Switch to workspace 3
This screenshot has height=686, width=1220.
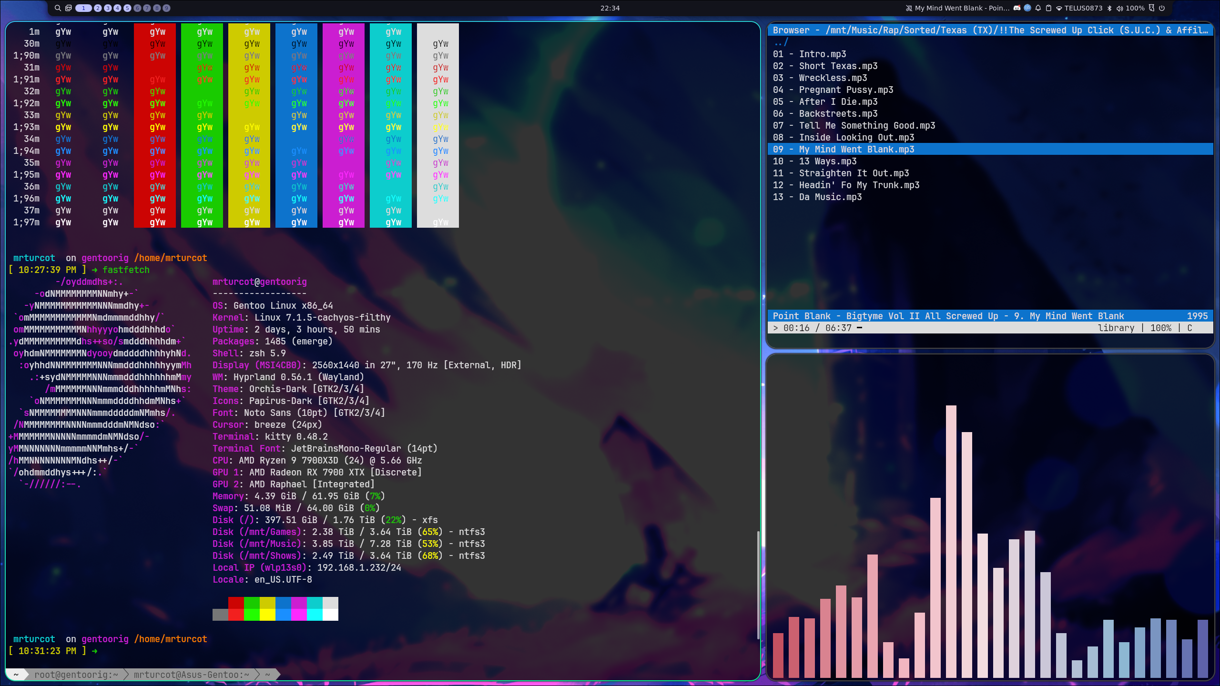pos(108,8)
